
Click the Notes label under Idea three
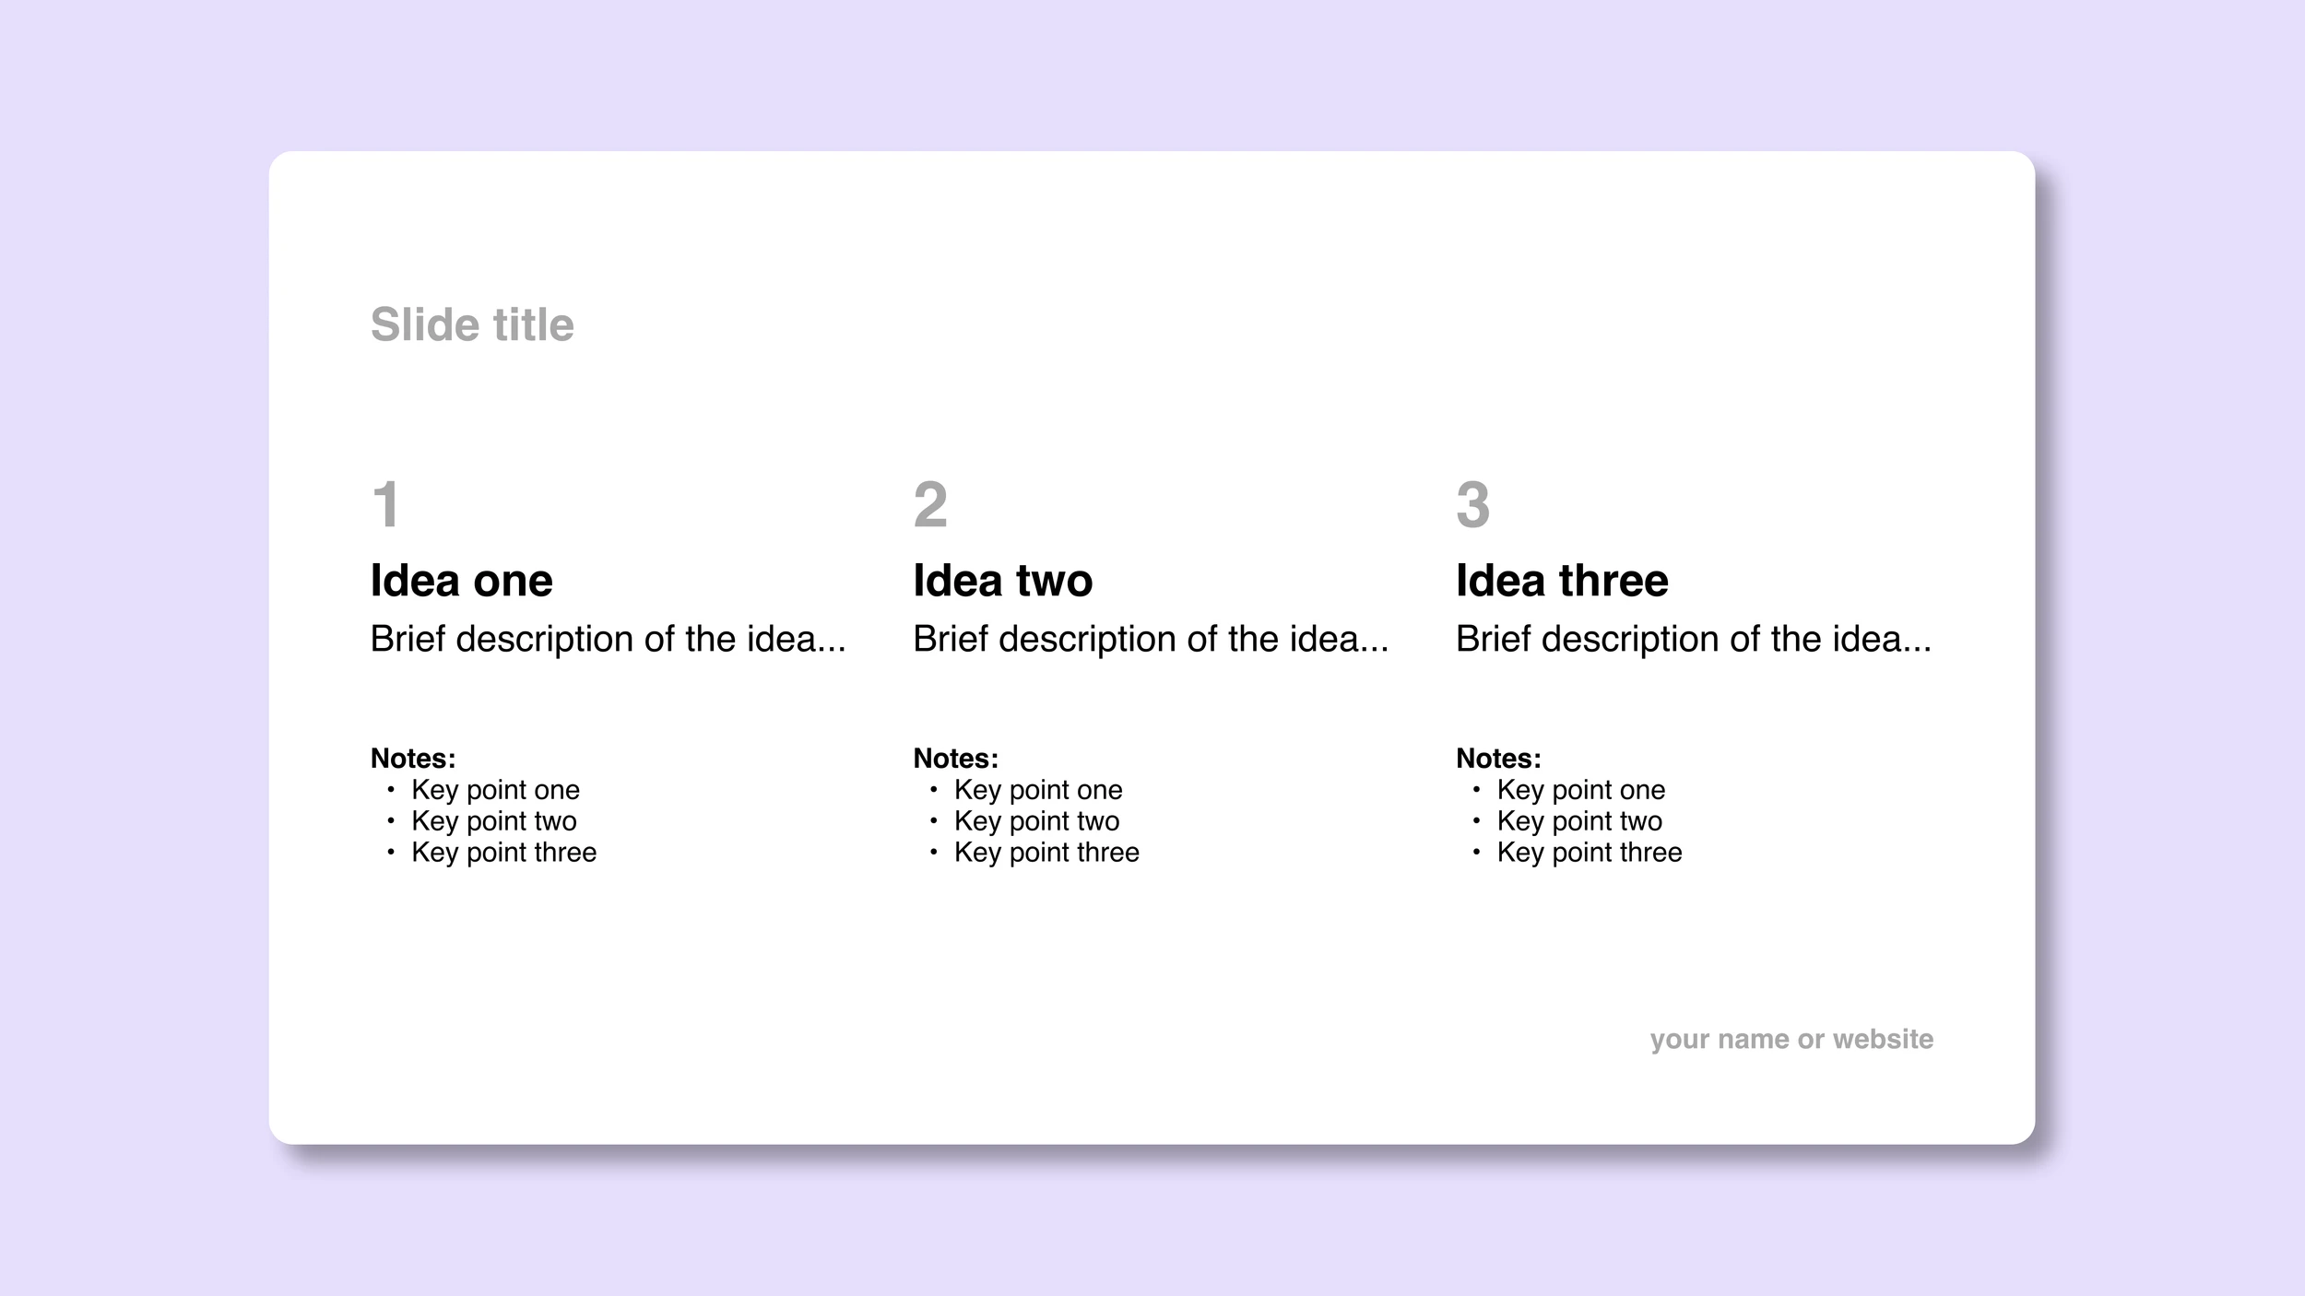(x=1498, y=758)
